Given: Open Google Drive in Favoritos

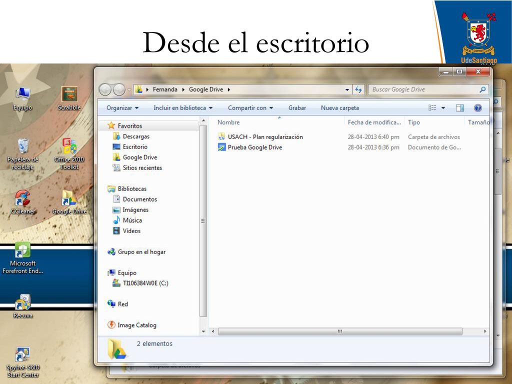Looking at the screenshot, I should pyautogui.click(x=140, y=157).
